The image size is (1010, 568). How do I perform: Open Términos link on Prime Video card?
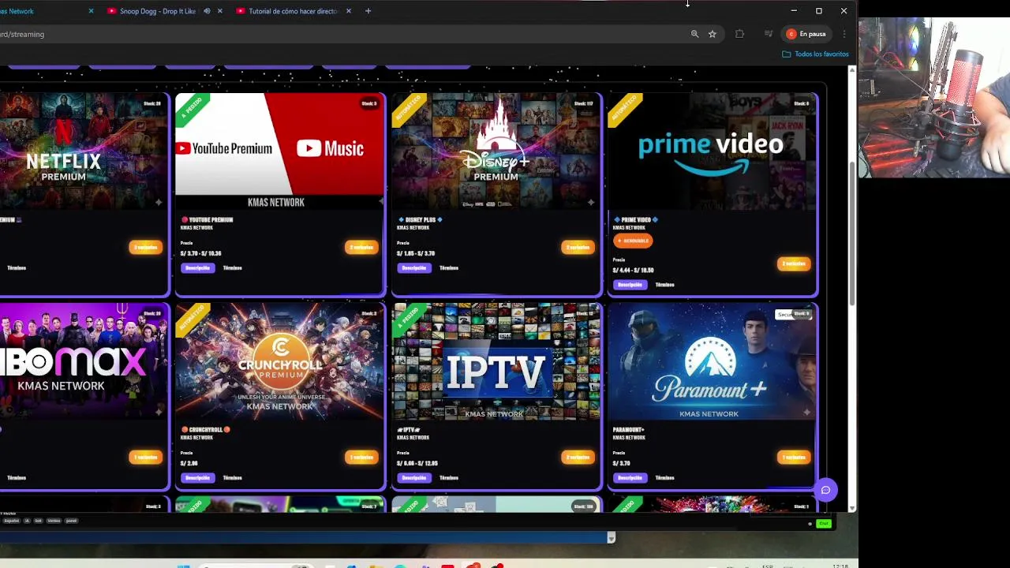click(x=664, y=285)
